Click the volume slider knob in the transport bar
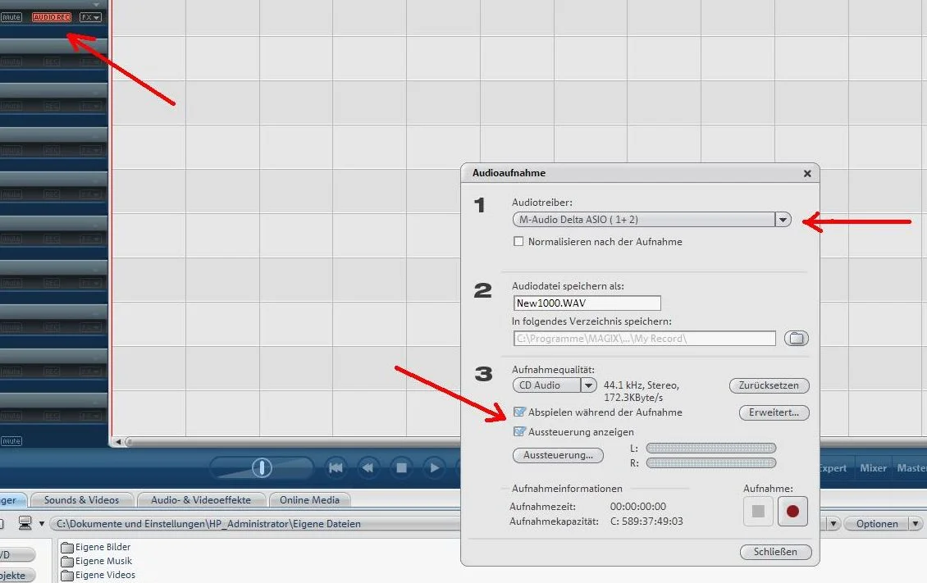The height and width of the screenshot is (583, 927). coord(262,468)
